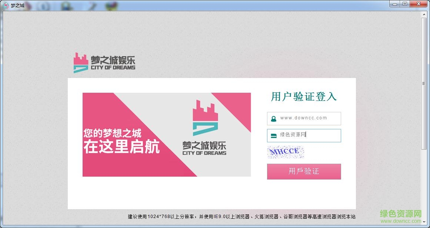Click the circular info icon in the top toolbar
430x228 pixels.
click(x=45, y=6)
